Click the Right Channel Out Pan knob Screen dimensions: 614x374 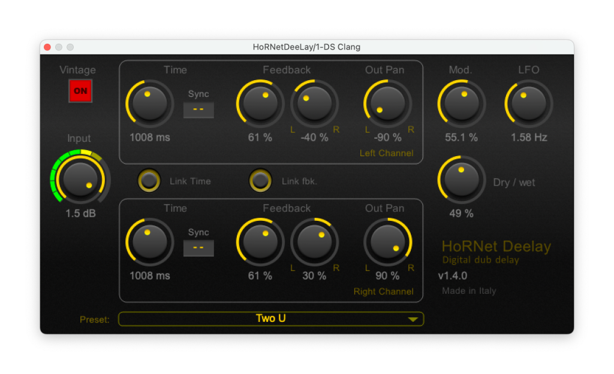pyautogui.click(x=387, y=242)
